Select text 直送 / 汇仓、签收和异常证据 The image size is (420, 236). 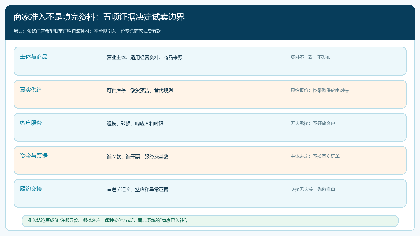click(x=138, y=190)
